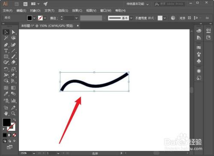214x156 pixels.
Task: Select the Shape Builder tool
Action: (x=6, y=81)
